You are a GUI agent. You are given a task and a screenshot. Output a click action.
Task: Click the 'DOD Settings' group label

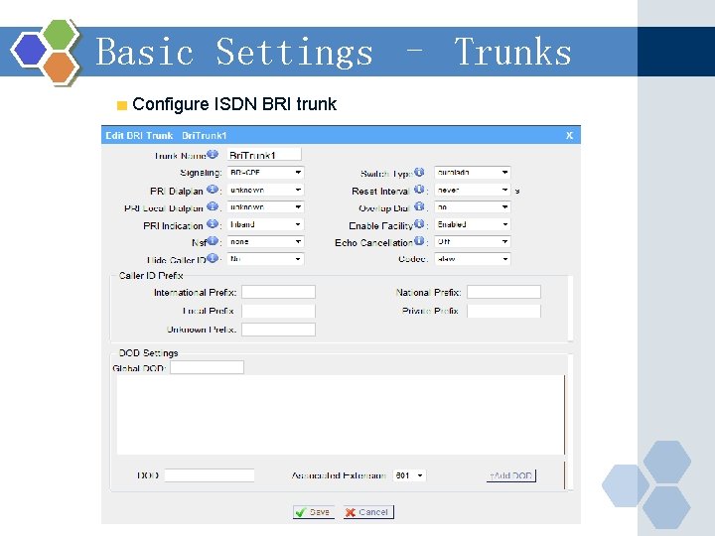(148, 353)
